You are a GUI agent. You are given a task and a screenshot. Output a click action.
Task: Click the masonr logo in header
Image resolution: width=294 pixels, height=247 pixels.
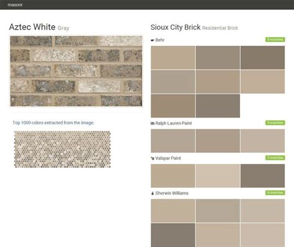coord(15,4)
